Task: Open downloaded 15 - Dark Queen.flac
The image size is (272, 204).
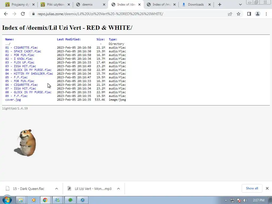Action: click(x=29, y=189)
